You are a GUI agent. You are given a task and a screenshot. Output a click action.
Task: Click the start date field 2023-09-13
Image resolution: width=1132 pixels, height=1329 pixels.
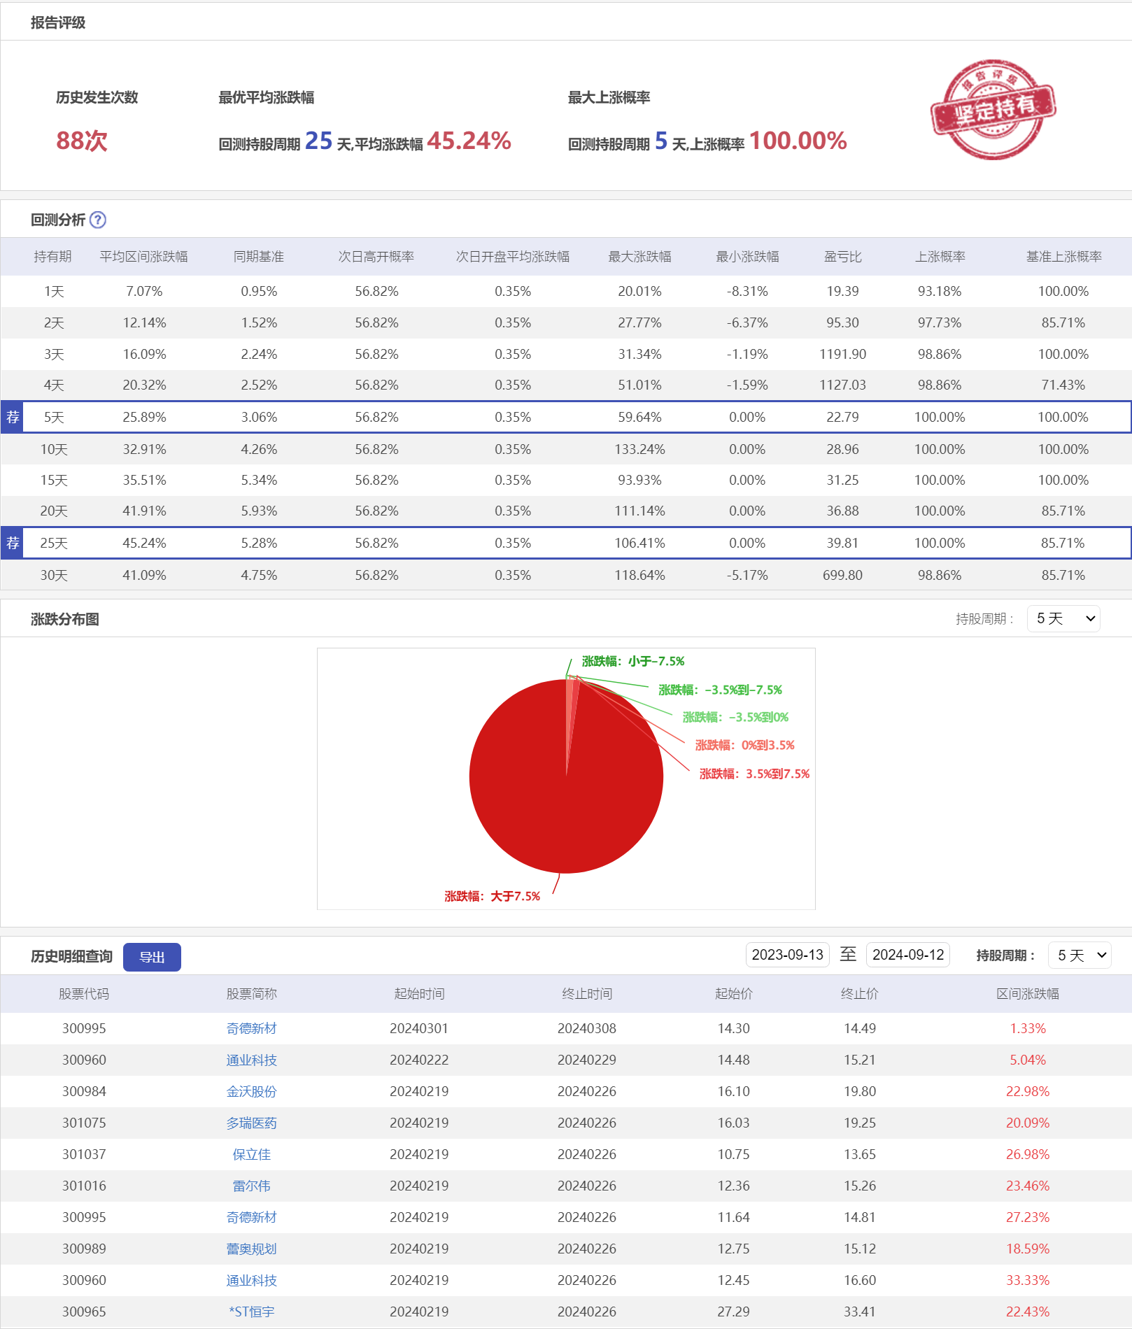click(x=787, y=955)
